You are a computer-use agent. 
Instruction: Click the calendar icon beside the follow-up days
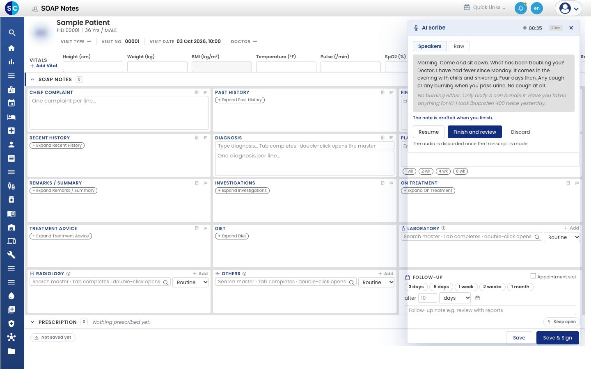click(x=477, y=298)
